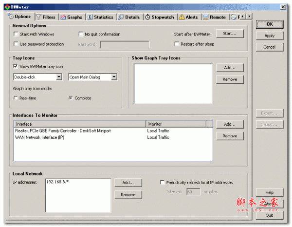The height and width of the screenshot is (227, 292).
Task: Click the Options tab gear icon
Action: pos(11,17)
